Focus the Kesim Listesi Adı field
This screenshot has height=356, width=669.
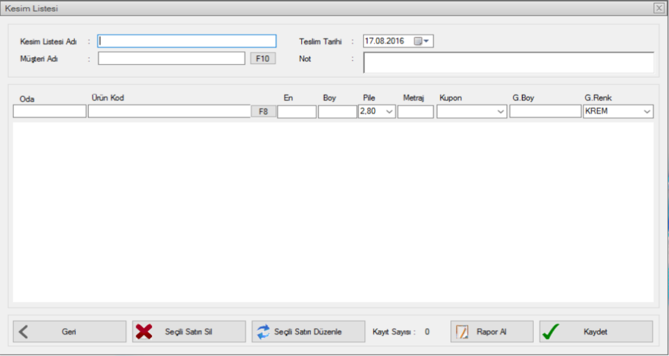click(x=187, y=41)
